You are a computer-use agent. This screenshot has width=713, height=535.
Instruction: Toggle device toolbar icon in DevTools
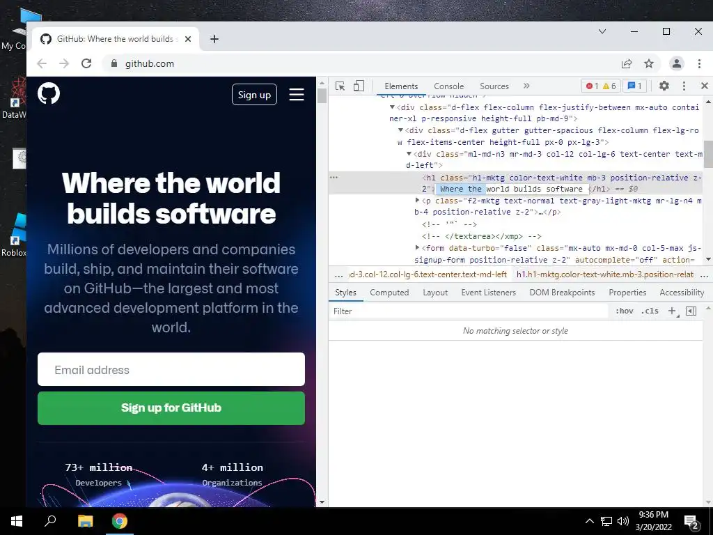pyautogui.click(x=359, y=86)
